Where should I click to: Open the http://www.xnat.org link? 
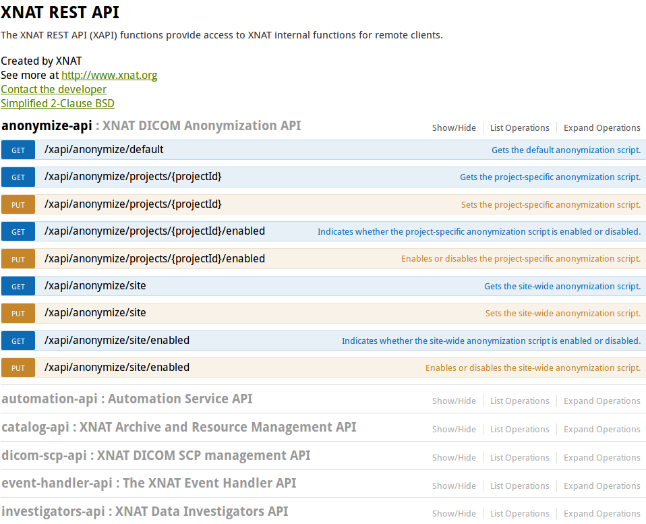point(109,75)
